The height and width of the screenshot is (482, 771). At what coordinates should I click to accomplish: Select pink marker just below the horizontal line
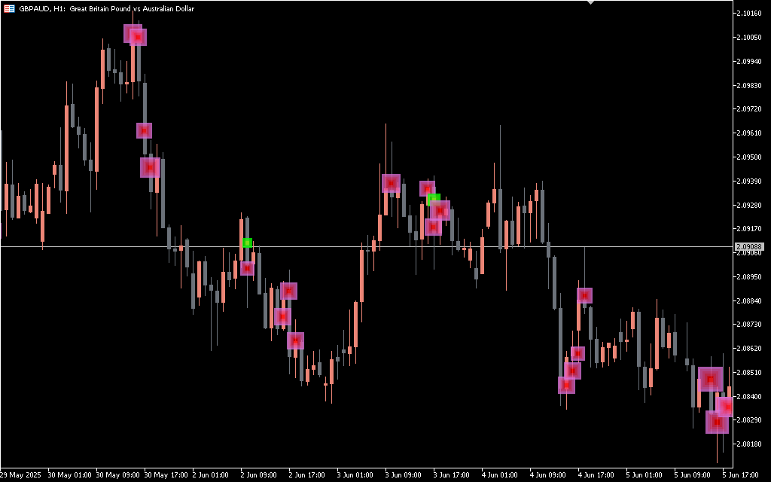[x=247, y=268]
